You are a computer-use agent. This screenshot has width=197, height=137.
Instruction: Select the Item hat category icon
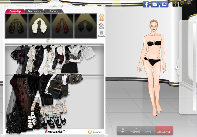click(101, 26)
